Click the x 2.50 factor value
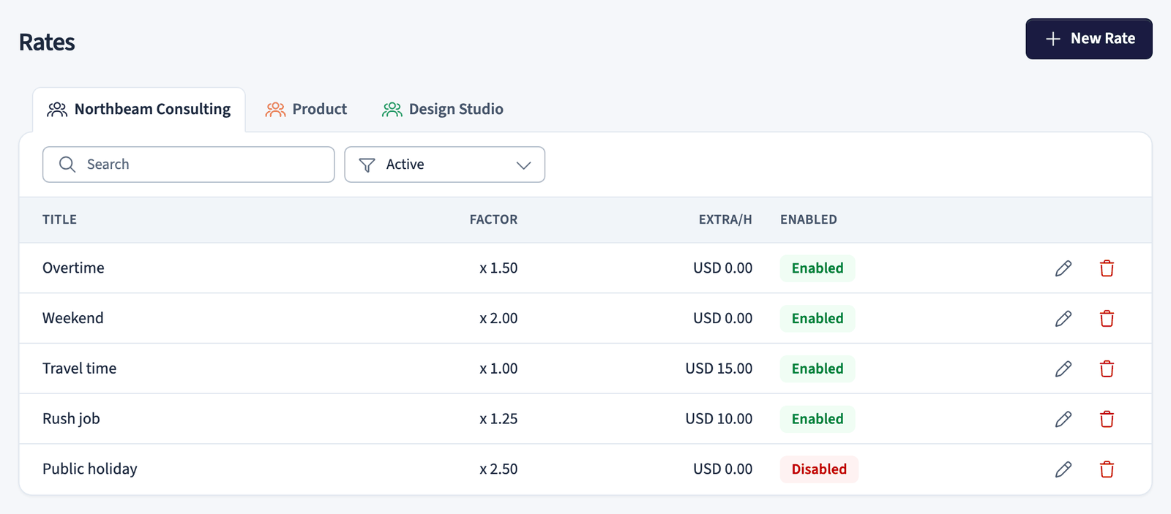This screenshot has width=1171, height=514. pos(498,469)
